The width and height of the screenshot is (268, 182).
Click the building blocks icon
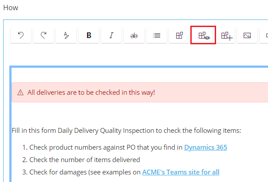[x=179, y=35]
